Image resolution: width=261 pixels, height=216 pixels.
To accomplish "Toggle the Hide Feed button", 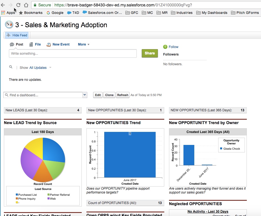I will tap(17, 35).
